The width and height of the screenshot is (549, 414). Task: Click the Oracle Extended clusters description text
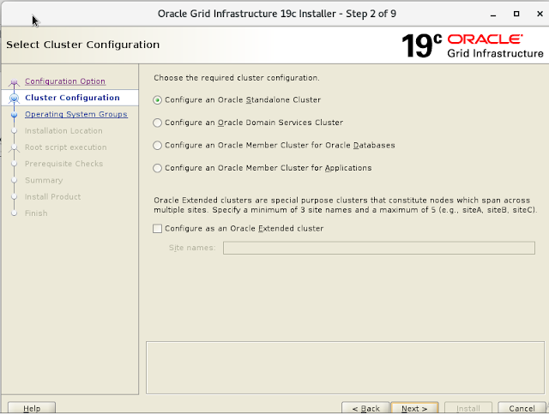click(345, 205)
